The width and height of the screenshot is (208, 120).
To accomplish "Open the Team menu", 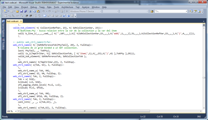I will point(42,7).
